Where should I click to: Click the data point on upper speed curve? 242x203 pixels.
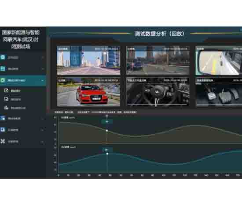(107, 131)
